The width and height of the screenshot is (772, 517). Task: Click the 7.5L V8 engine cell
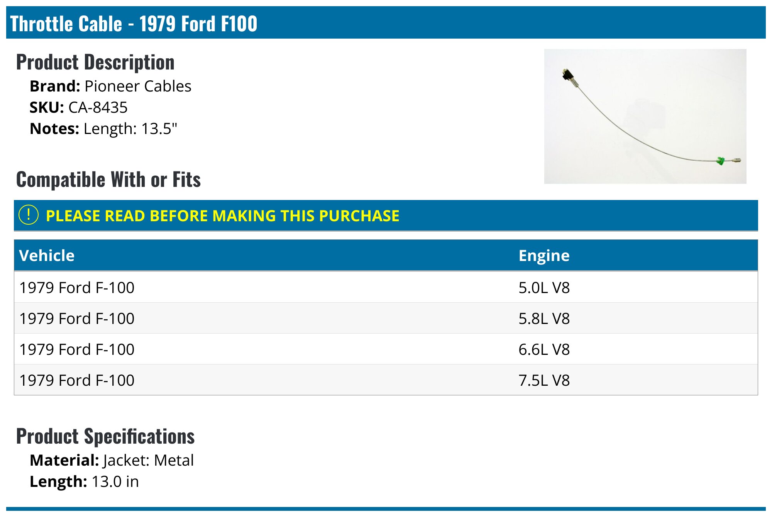[x=544, y=380]
